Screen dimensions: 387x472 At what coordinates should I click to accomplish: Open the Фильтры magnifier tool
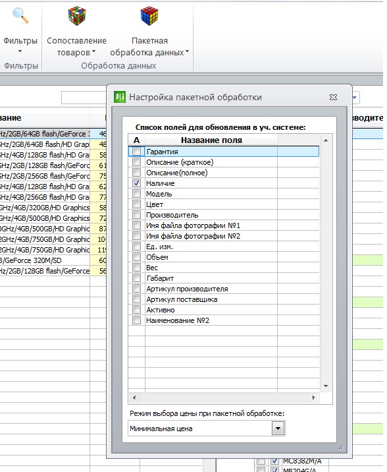[x=20, y=16]
